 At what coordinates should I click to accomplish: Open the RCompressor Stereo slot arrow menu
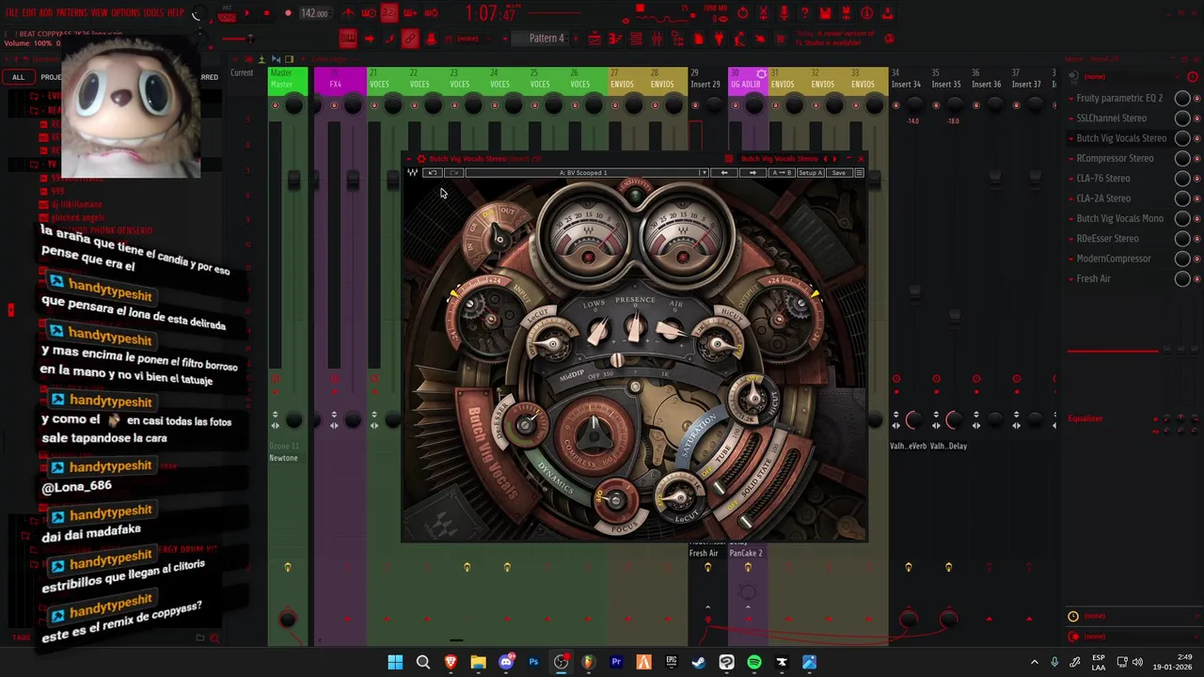pos(1071,158)
